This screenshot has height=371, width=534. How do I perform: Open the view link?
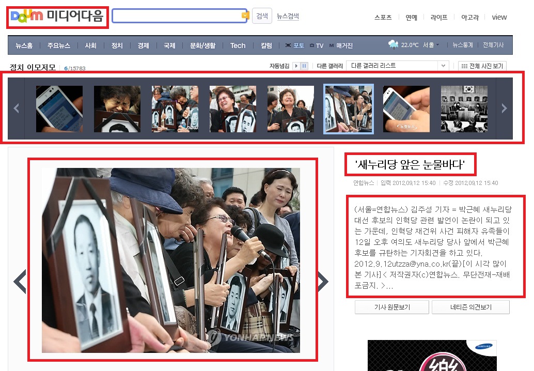tap(499, 17)
